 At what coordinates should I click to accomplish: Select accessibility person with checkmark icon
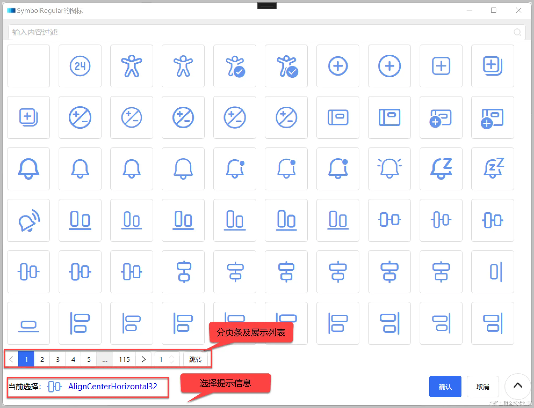click(234, 66)
